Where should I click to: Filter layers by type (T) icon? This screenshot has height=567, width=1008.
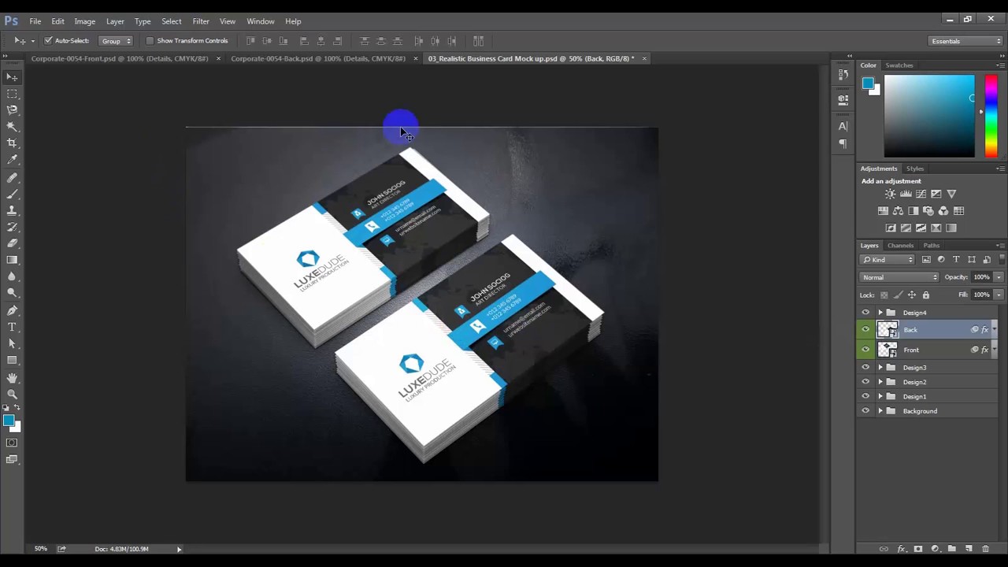956,259
